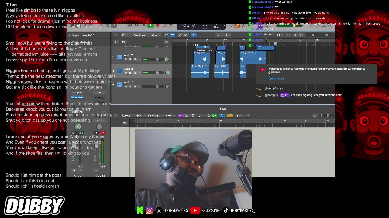This screenshot has height=218, width=389.
Task: Select the titan_2#35 audio region
Action: pyautogui.click(x=200, y=71)
